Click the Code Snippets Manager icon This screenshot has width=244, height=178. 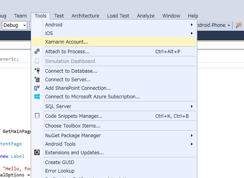37,116
